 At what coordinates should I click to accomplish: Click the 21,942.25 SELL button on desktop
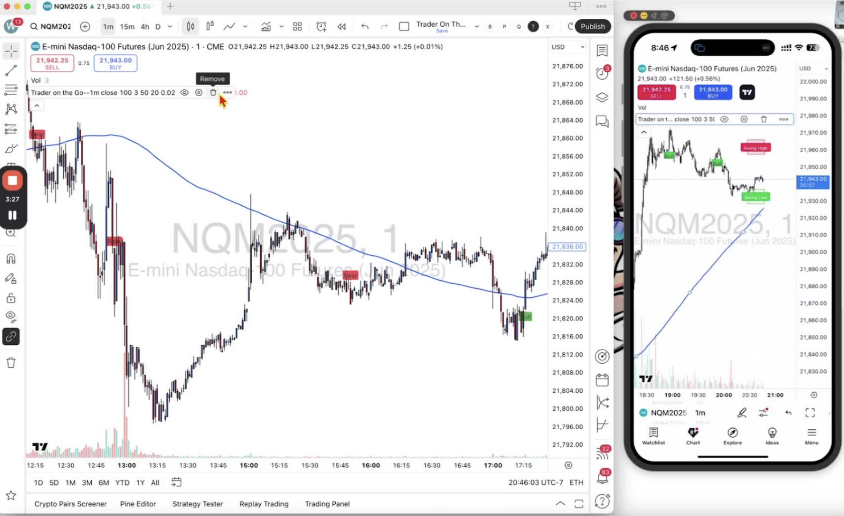pyautogui.click(x=52, y=63)
